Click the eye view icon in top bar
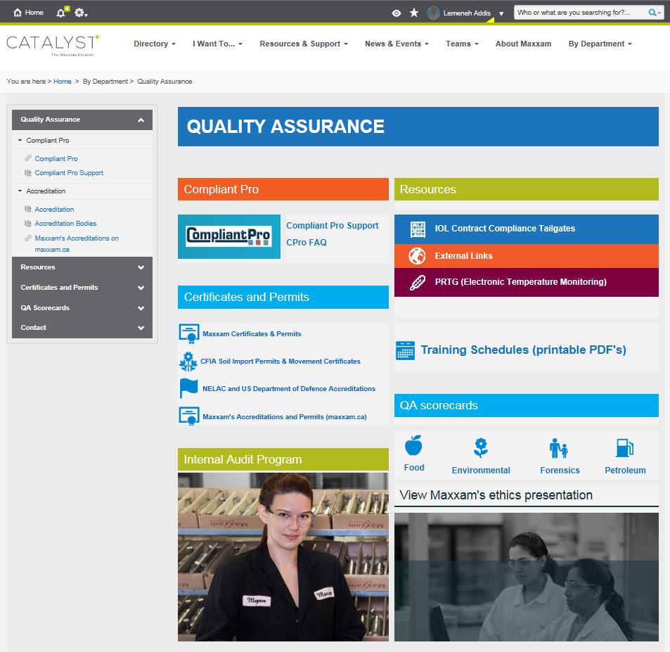The width and height of the screenshot is (670, 652). (396, 13)
